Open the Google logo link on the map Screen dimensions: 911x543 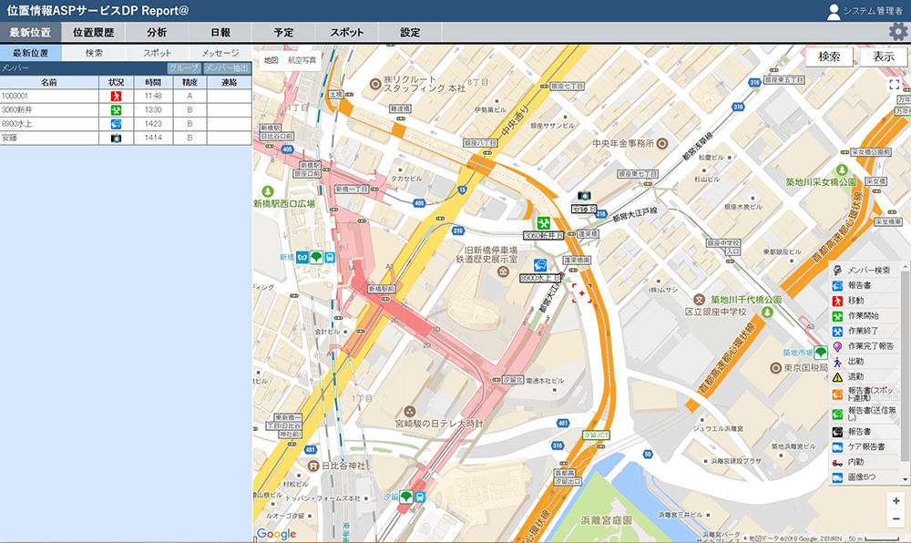[277, 534]
